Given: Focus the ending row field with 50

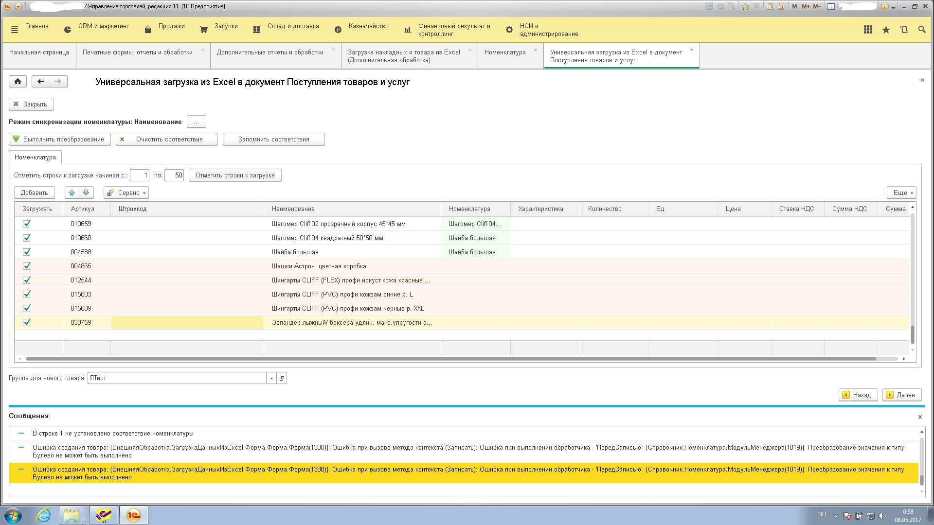Looking at the screenshot, I should (174, 175).
